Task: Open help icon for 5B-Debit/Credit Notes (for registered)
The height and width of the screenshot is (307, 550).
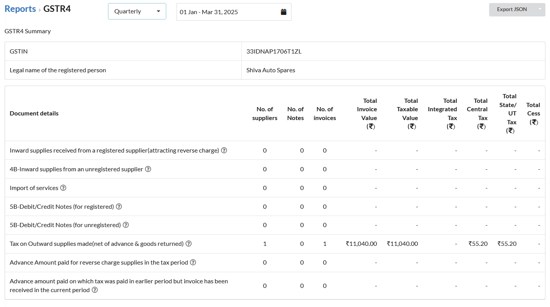Action: pos(119,206)
